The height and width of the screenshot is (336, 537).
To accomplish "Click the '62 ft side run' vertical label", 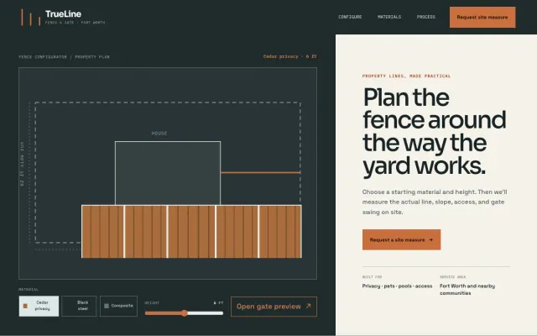I will coord(22,164).
